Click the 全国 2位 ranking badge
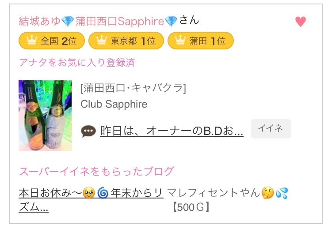Viewport: 328px width, 232px height. (52, 41)
